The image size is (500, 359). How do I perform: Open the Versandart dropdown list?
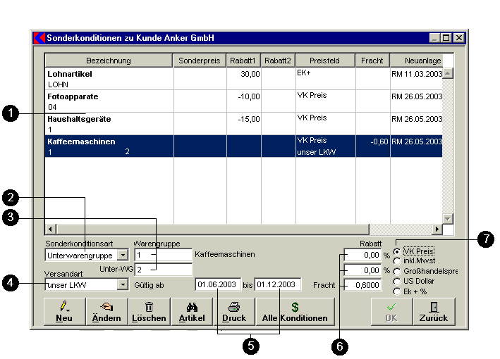(x=122, y=284)
